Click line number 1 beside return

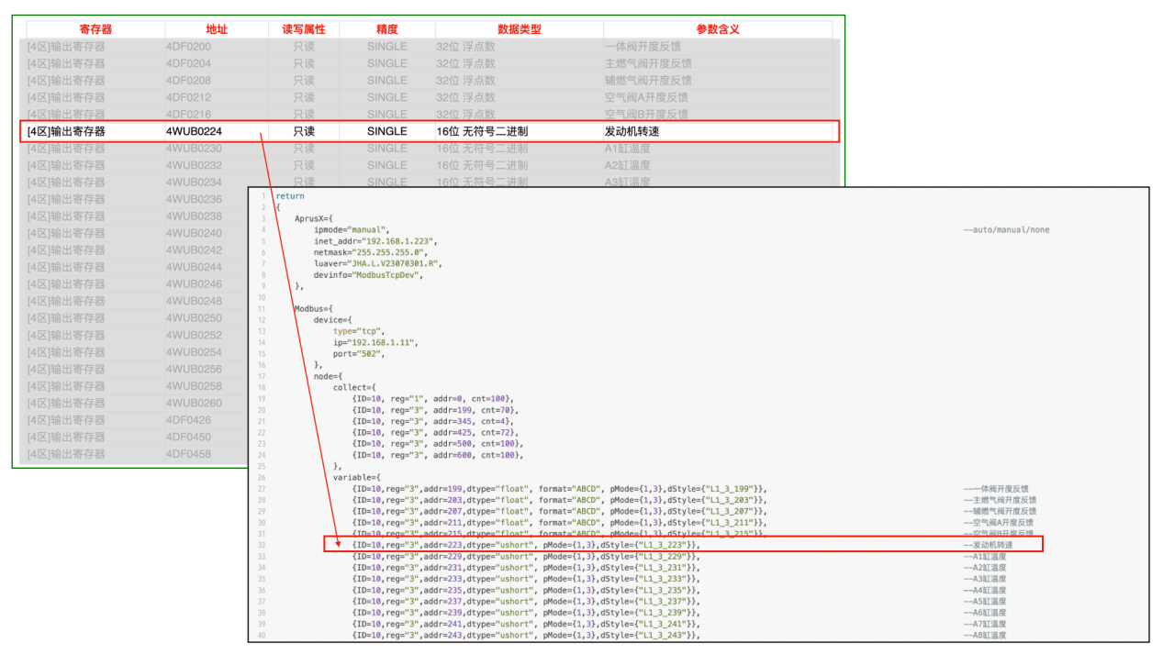(x=263, y=196)
